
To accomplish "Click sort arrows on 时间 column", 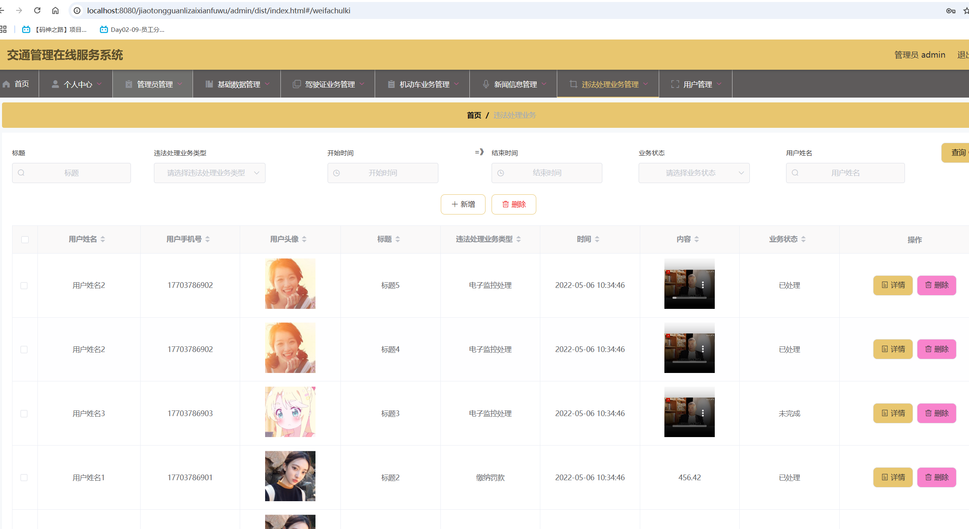I will [x=597, y=239].
